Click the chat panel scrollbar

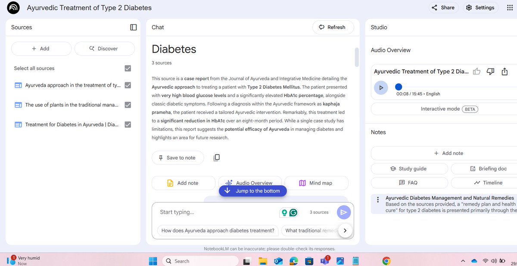[x=356, y=57]
